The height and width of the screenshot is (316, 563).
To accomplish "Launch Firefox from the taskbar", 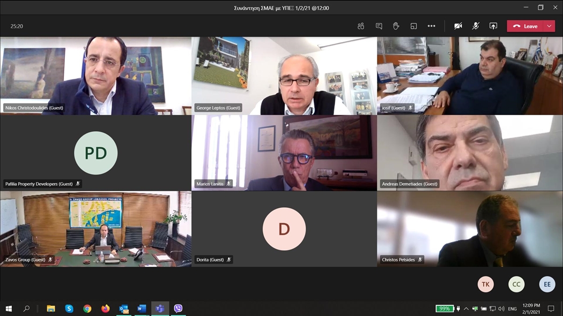I will [106, 309].
